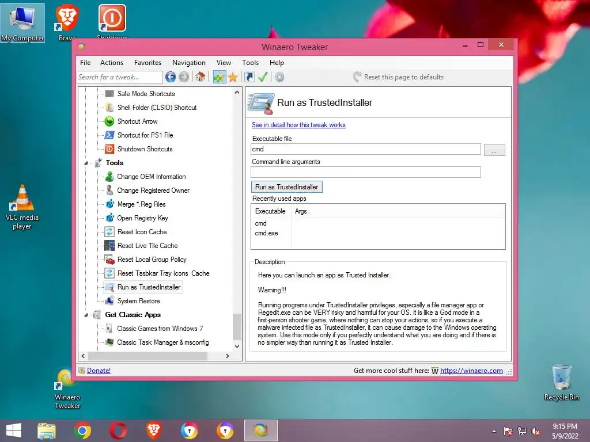Click the green Shortcut Arrow icon

pyautogui.click(x=109, y=121)
